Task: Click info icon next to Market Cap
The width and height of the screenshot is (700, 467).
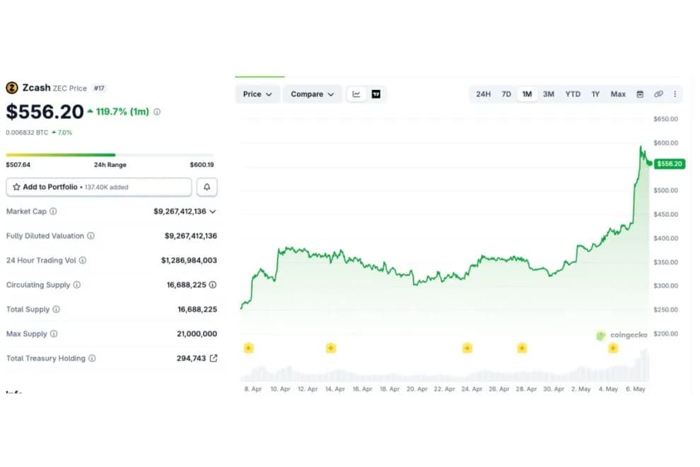Action: 53,211
